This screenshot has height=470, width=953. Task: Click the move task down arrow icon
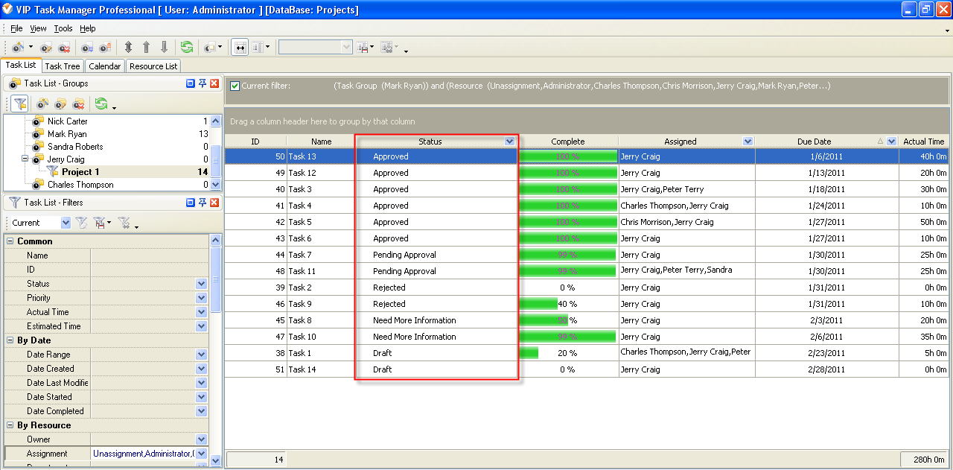coord(164,47)
